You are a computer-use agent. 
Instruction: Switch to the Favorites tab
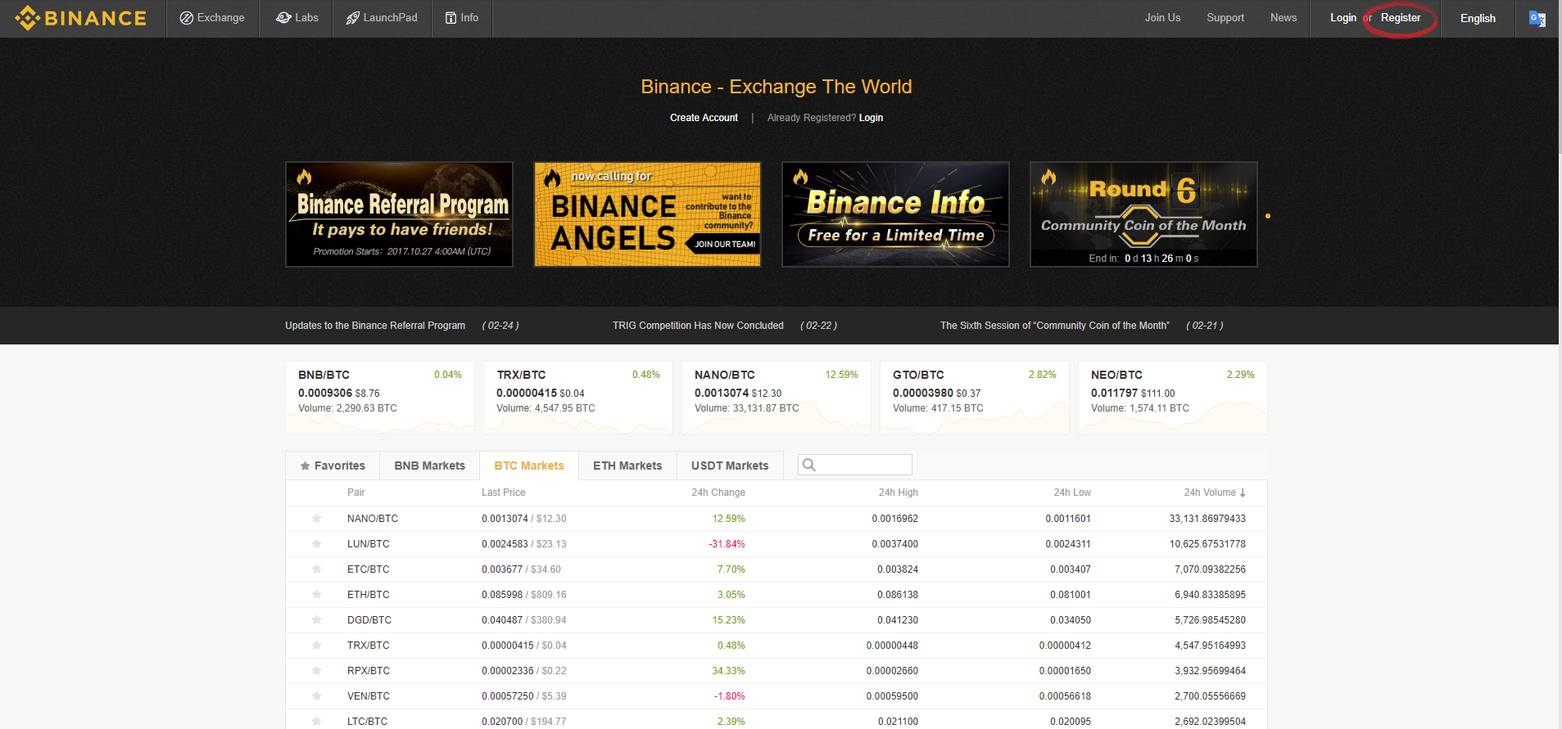tap(333, 466)
